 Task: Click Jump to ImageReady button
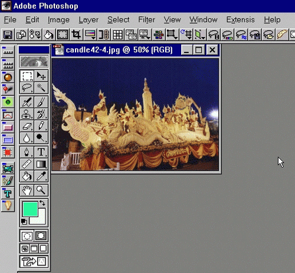click(34, 261)
